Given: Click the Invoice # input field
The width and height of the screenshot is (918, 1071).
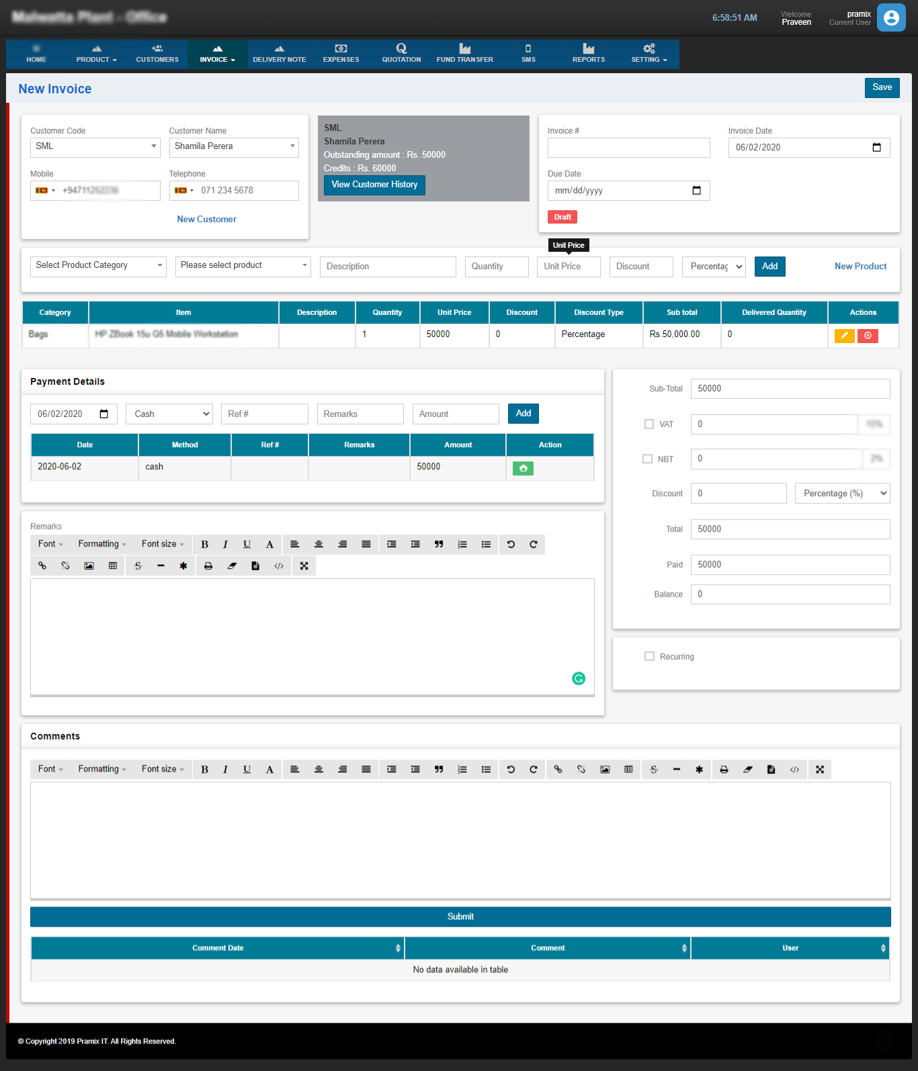Looking at the screenshot, I should pos(629,148).
